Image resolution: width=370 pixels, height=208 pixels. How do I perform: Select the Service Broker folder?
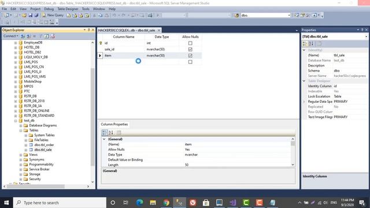(39, 169)
